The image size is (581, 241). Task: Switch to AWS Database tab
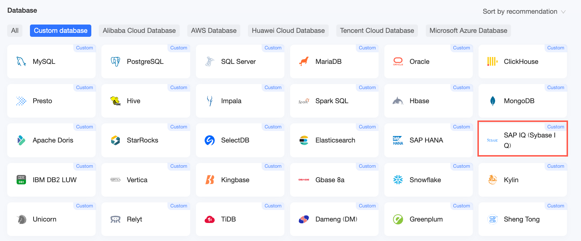point(214,31)
